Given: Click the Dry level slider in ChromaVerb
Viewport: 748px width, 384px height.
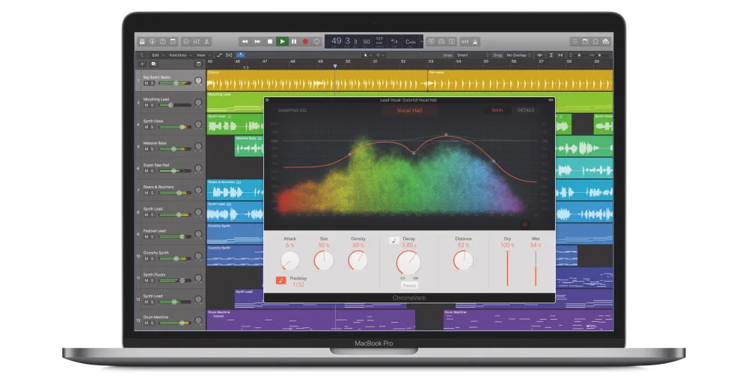Looking at the screenshot, I should pos(507,267).
